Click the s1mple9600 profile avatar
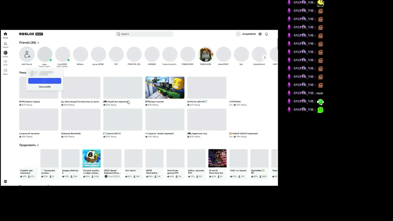The height and width of the screenshot is (221, 393). coord(238,34)
